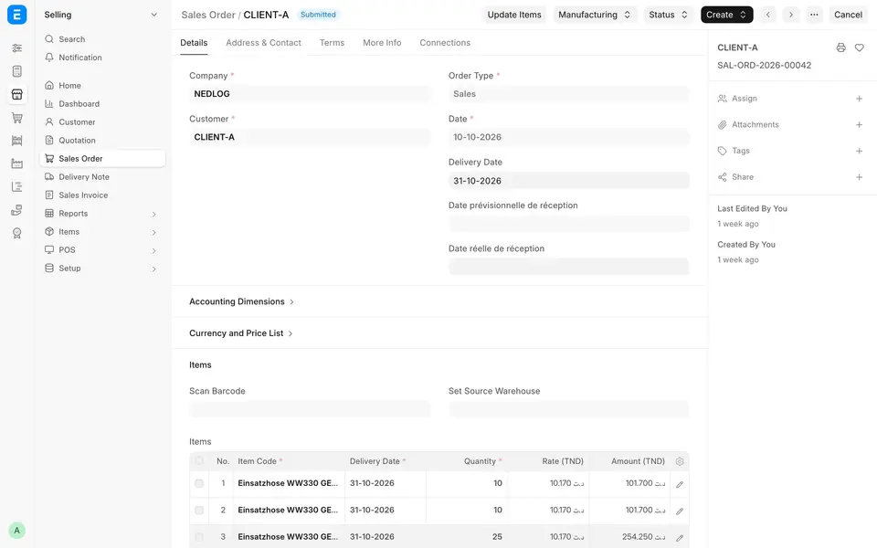877x548 pixels.
Task: Open Dashboard in the sidebar
Action: point(102,104)
